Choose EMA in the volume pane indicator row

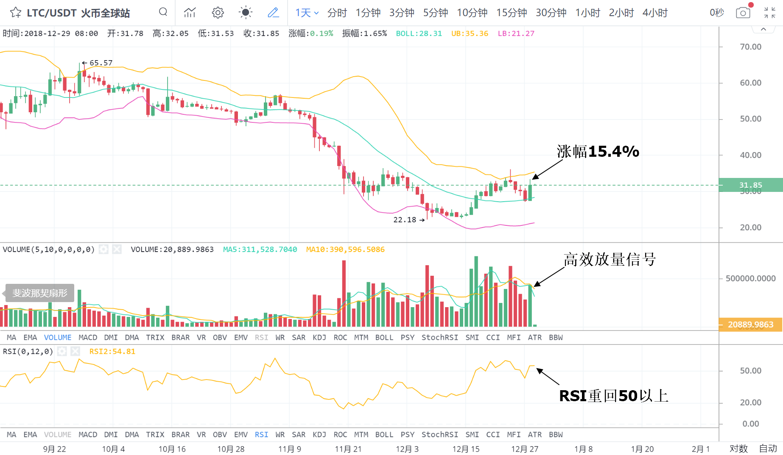click(x=30, y=337)
